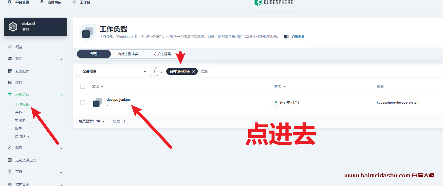Screen dimensions: 443x186
Task: Sort by the 名称 column arrow
Action: coord(102,87)
